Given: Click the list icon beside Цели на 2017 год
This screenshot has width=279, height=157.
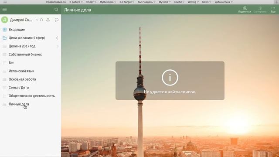Looking at the screenshot, I should [4, 46].
